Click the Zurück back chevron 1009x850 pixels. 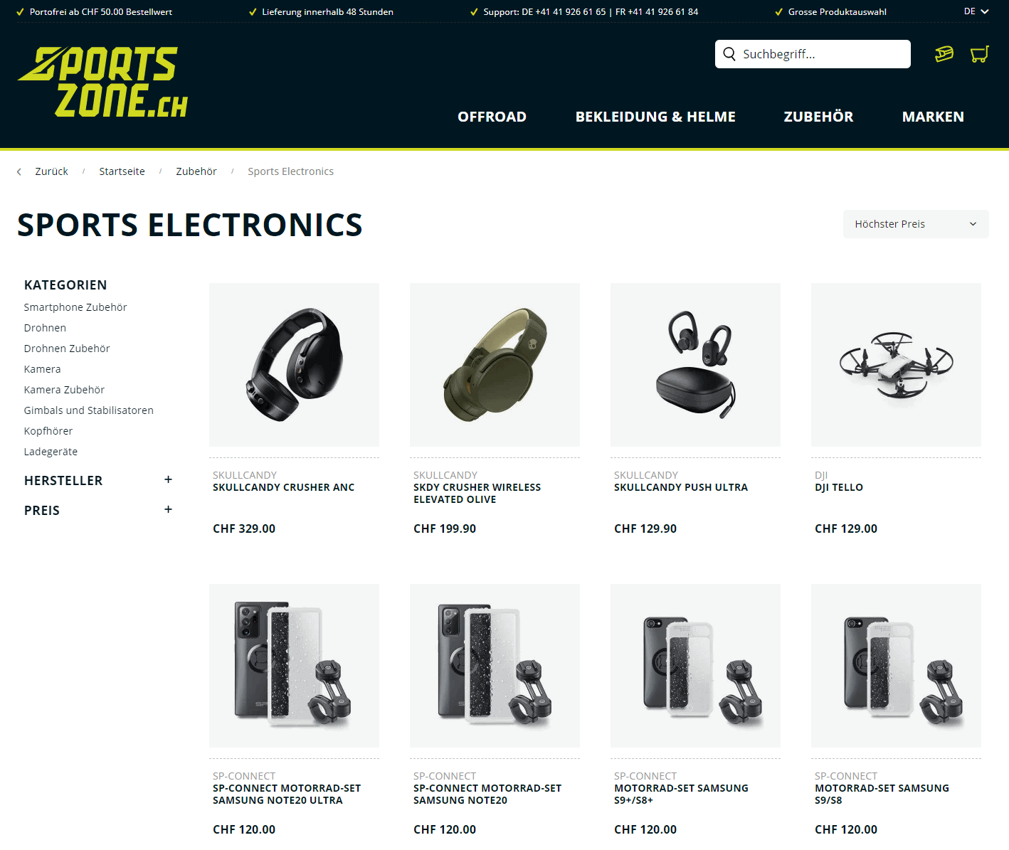19,171
